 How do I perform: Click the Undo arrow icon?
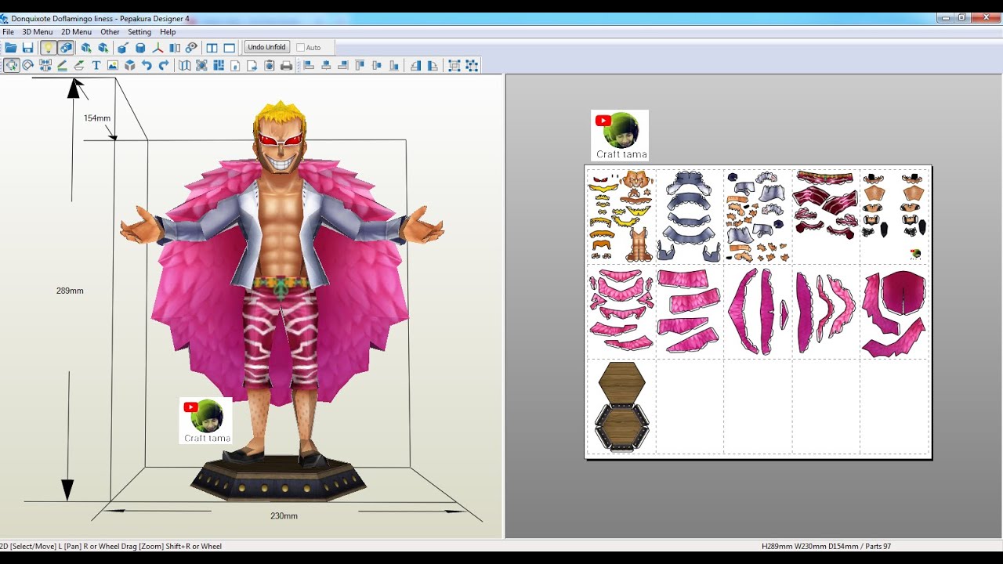click(147, 66)
